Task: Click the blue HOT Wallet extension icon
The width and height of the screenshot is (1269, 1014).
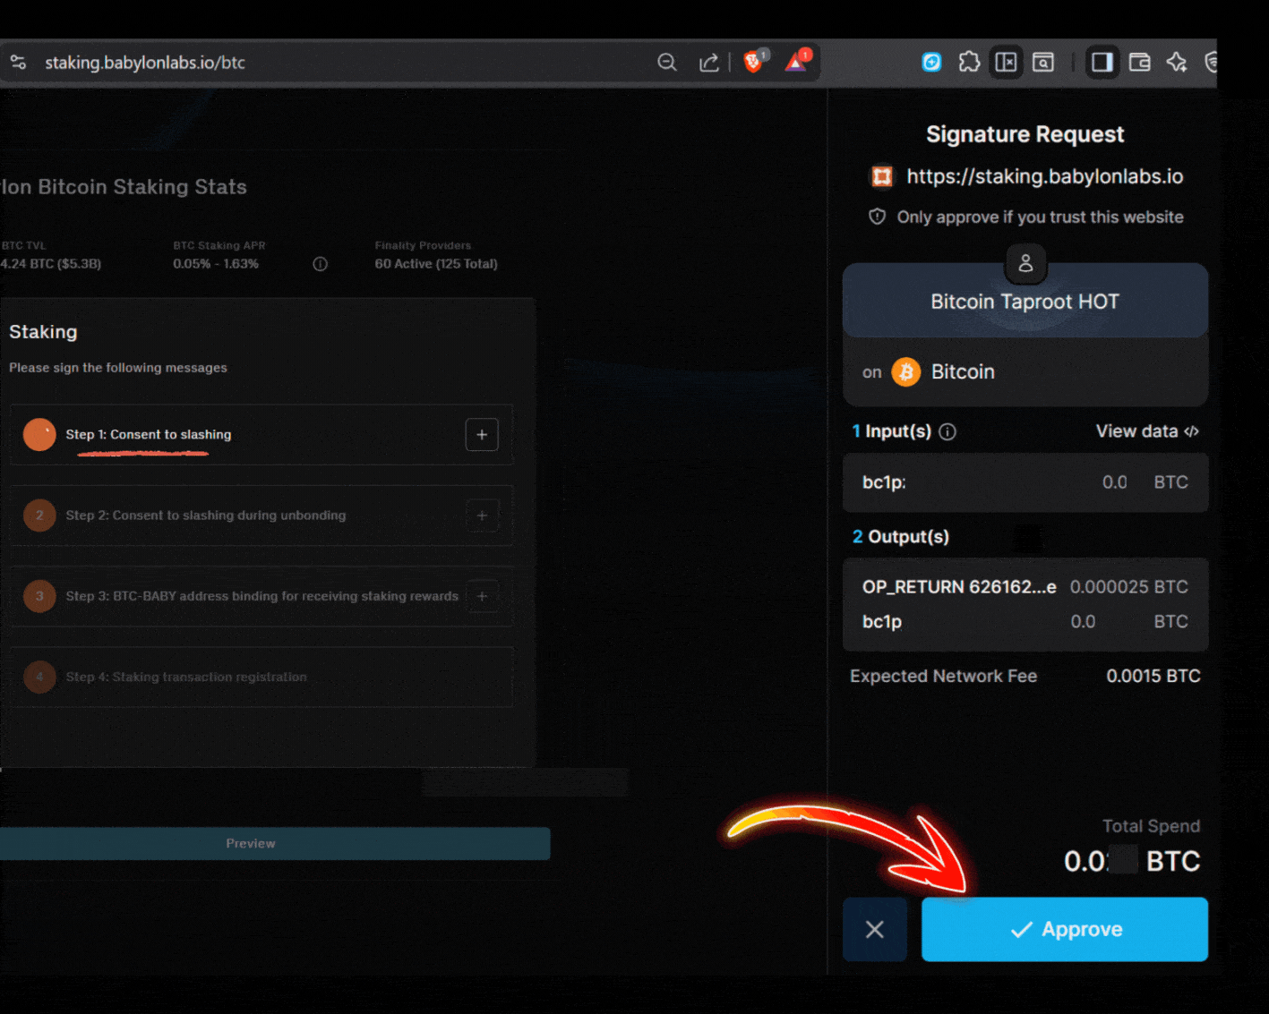Action: tap(931, 62)
